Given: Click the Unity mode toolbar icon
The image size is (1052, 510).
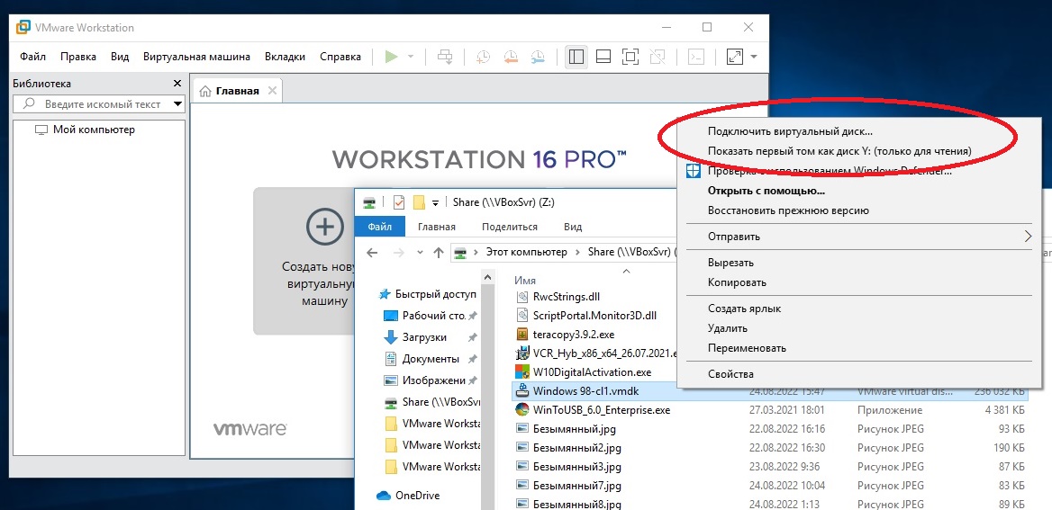Looking at the screenshot, I should point(658,57).
